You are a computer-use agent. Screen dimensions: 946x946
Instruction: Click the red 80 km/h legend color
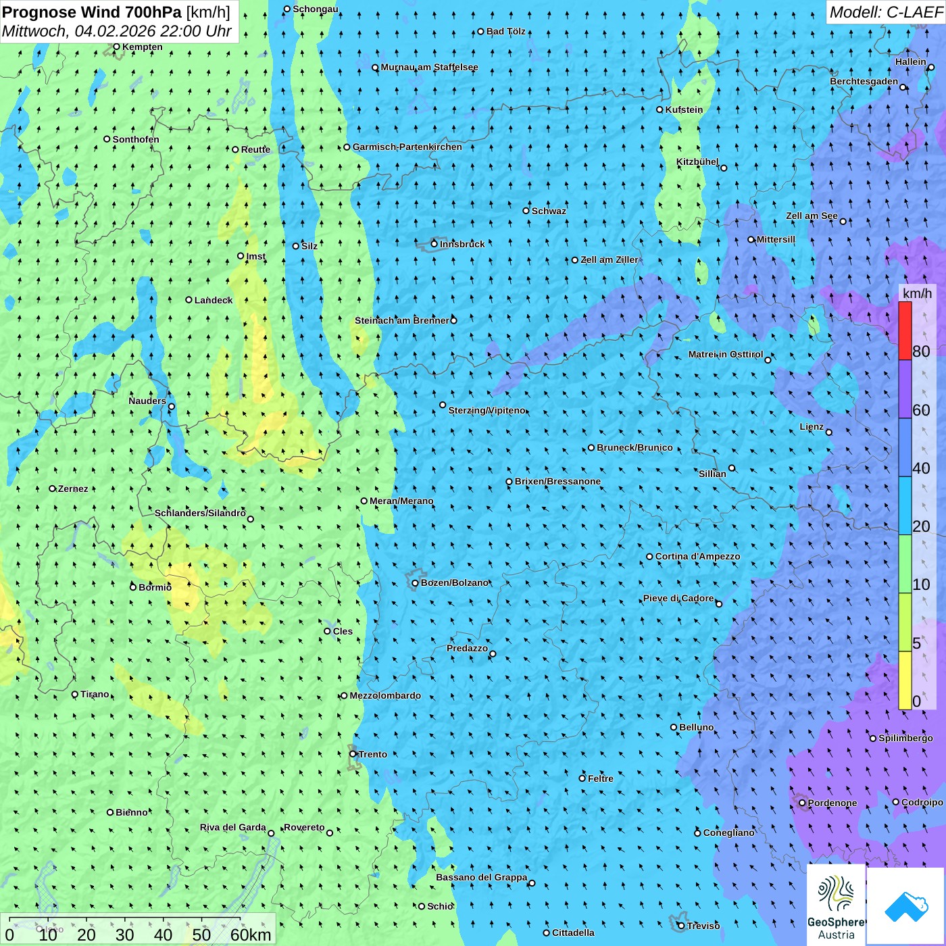(x=905, y=330)
